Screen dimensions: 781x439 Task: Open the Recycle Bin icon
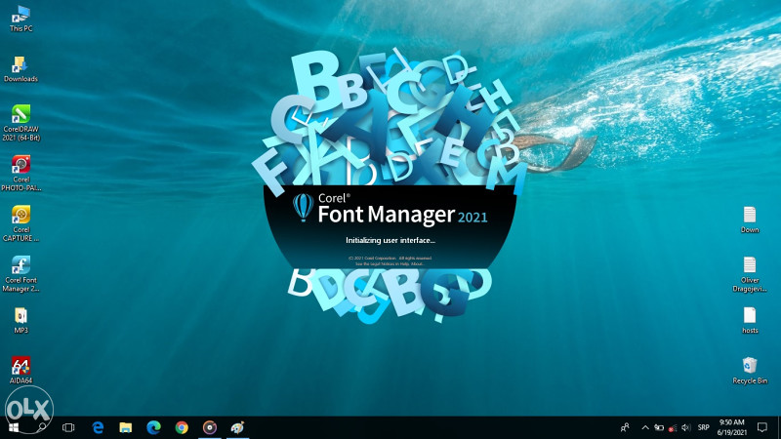coord(750,371)
